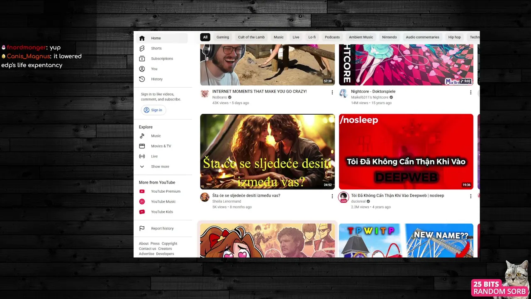Select the Audio commentaries filter chip
Screen dimensions: 531x299
(x=422, y=37)
